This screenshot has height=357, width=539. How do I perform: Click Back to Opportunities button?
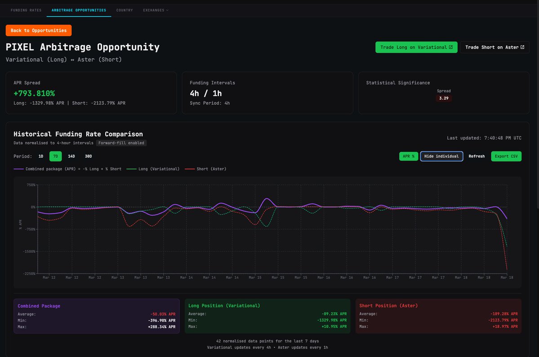click(39, 30)
